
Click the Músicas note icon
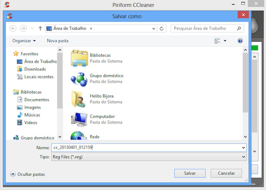(20, 115)
